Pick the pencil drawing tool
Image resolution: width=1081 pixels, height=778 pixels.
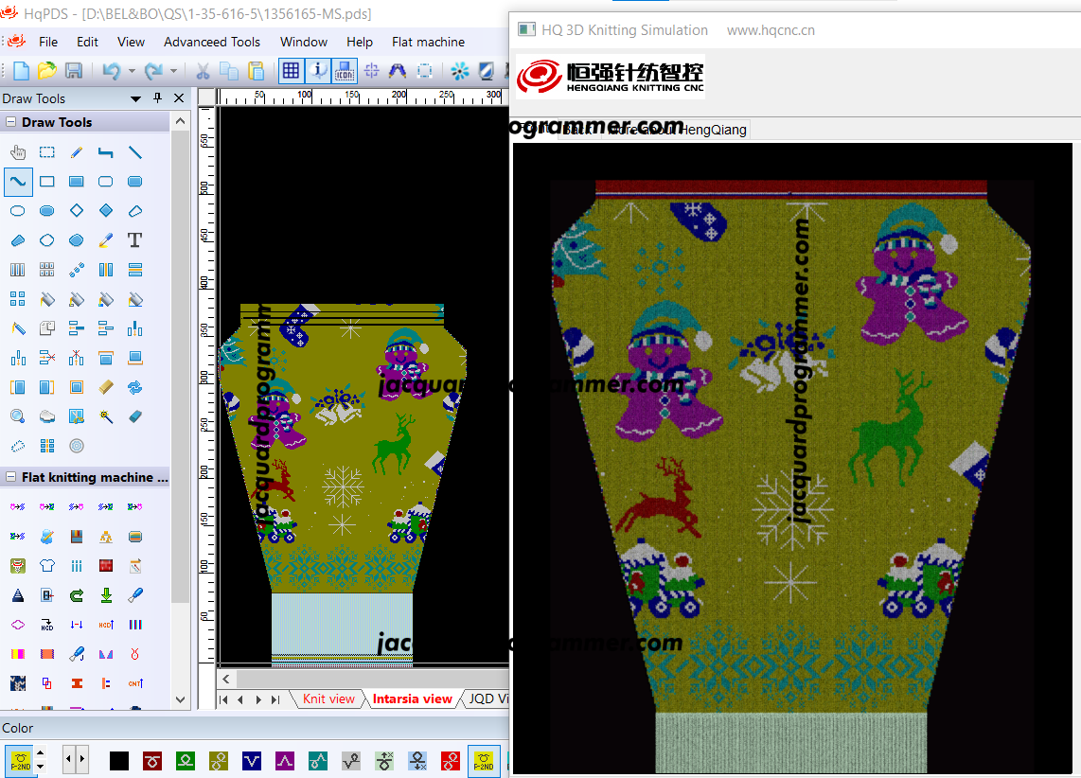point(77,152)
